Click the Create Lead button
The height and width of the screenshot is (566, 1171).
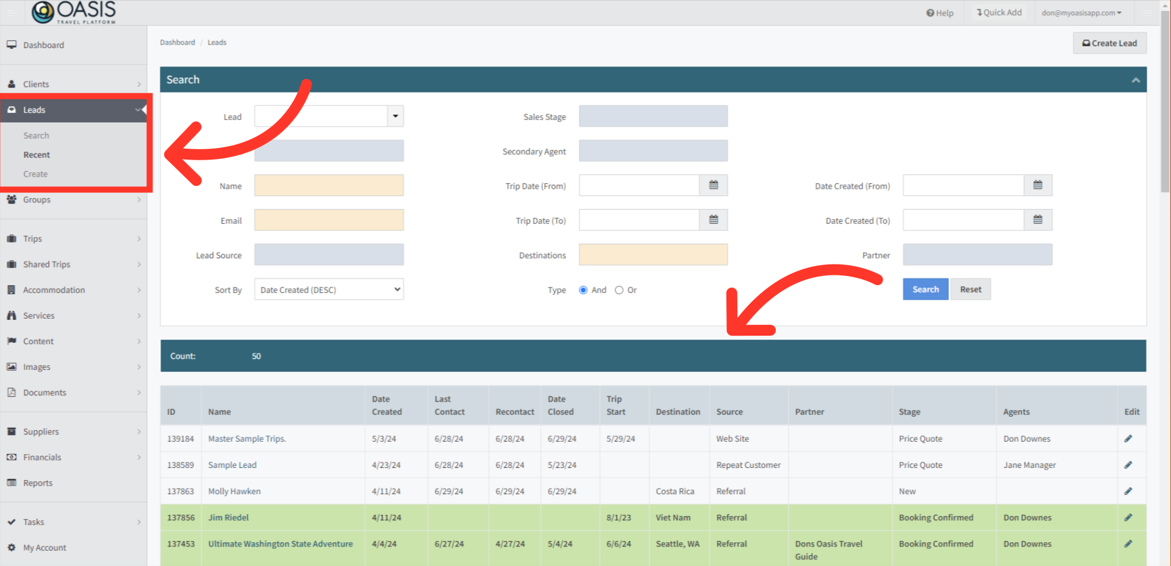pos(1109,43)
